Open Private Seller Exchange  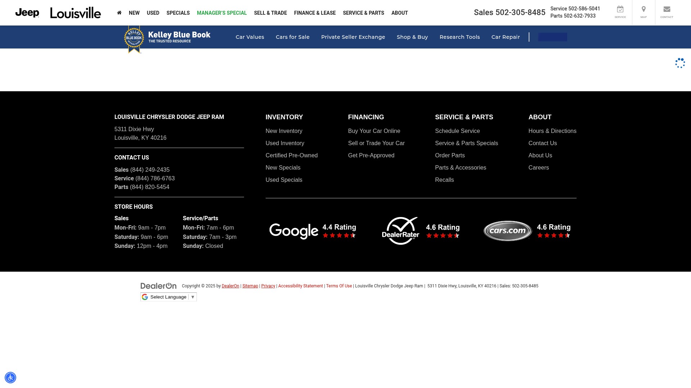point(353,37)
